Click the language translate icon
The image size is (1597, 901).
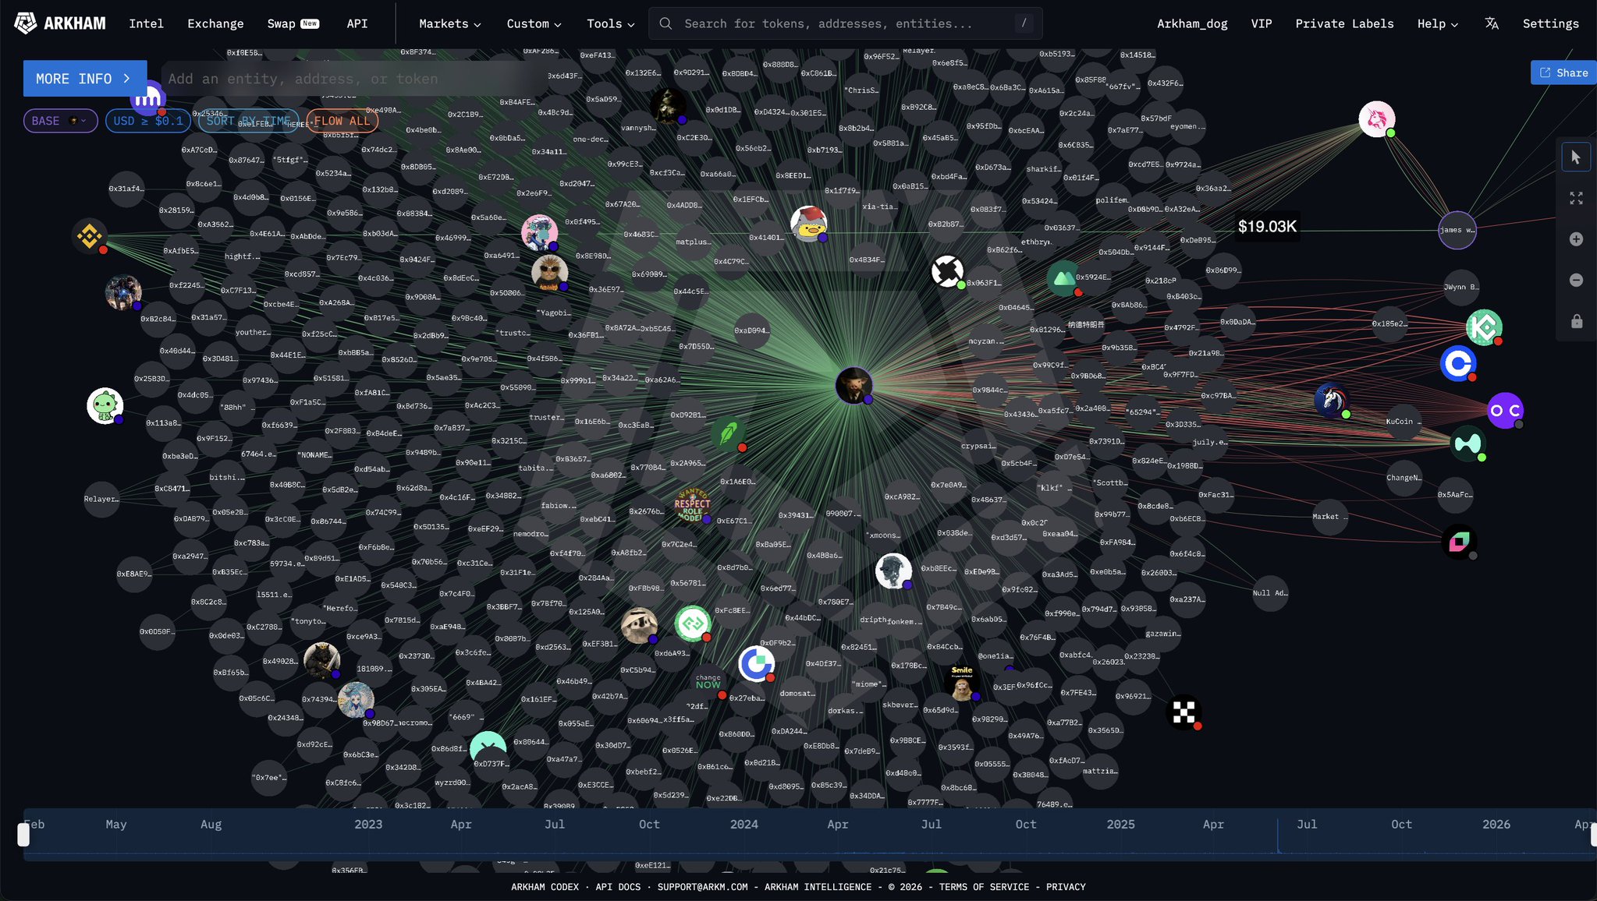coord(1492,23)
